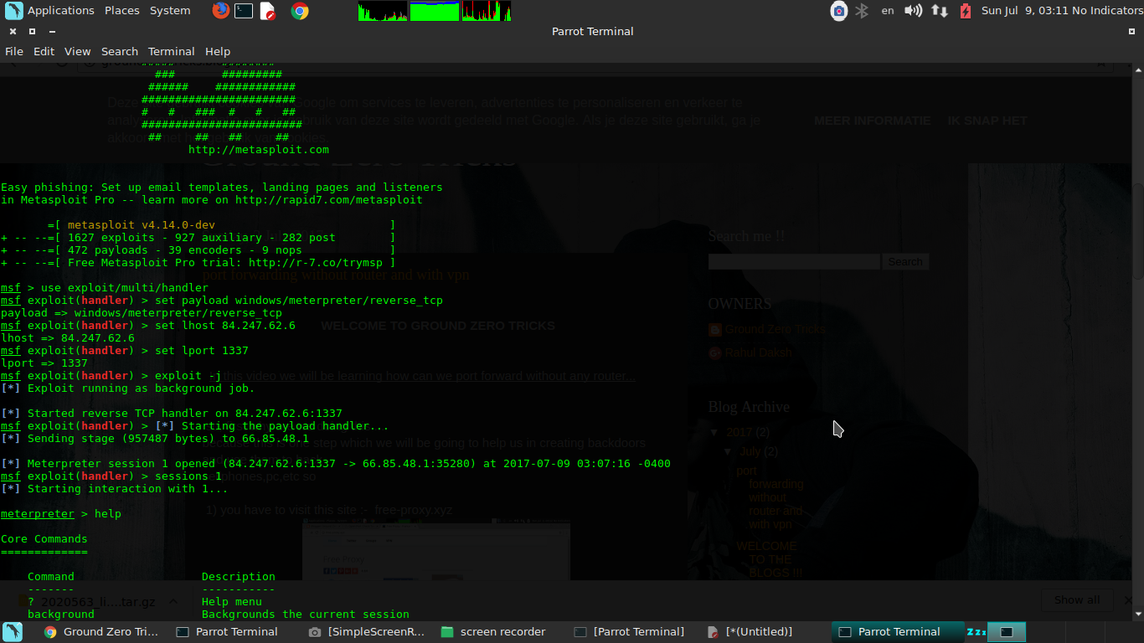
Task: Open the terminal's Search menu
Action: coord(120,51)
